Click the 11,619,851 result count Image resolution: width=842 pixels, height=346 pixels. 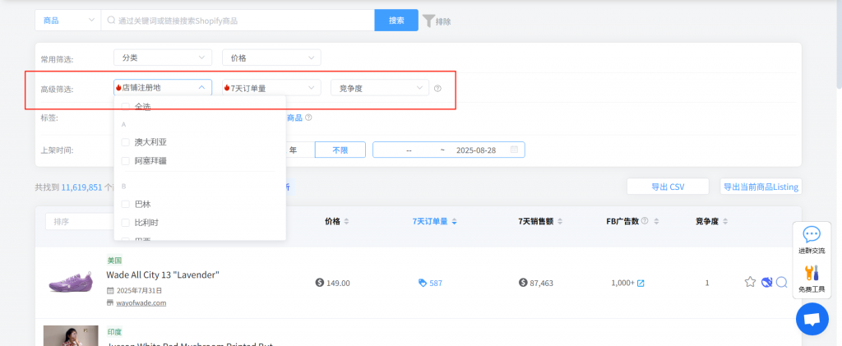[x=81, y=187]
